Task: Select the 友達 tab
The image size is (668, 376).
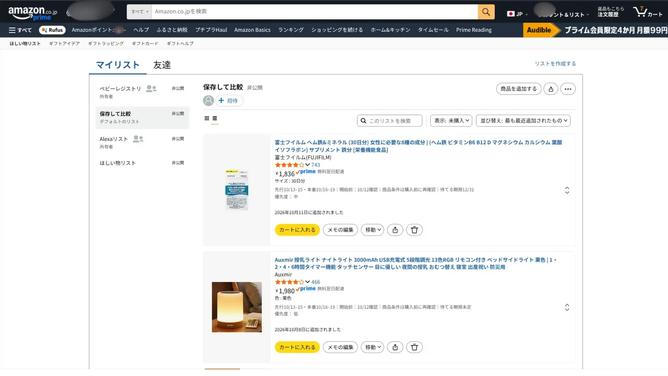Action: [x=162, y=65]
